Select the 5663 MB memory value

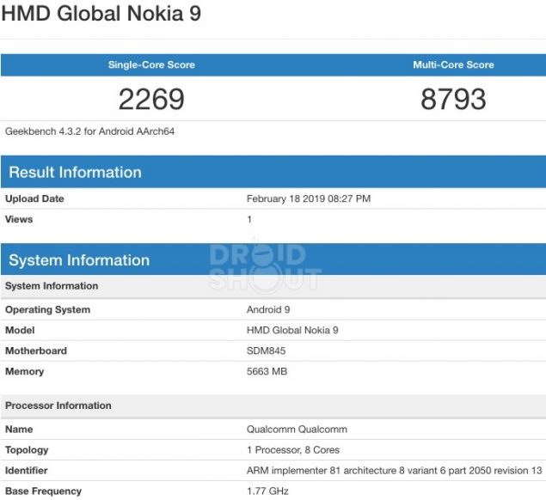pos(267,371)
